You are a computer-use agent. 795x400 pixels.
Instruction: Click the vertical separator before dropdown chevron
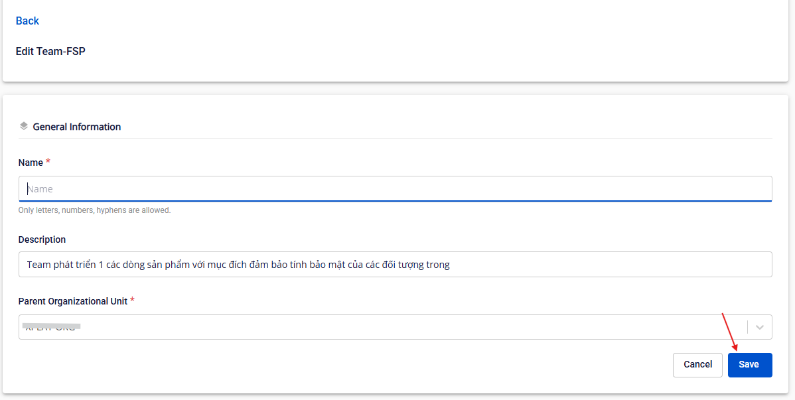coord(748,327)
